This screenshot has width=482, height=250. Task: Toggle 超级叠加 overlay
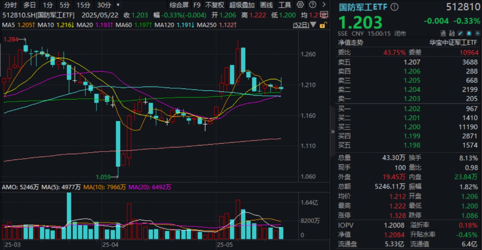click(242, 5)
